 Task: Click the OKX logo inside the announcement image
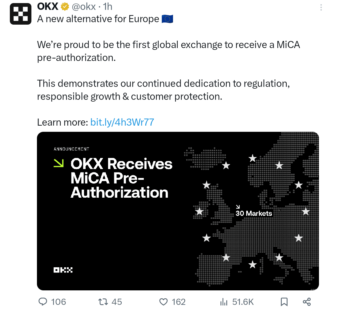point(63,270)
